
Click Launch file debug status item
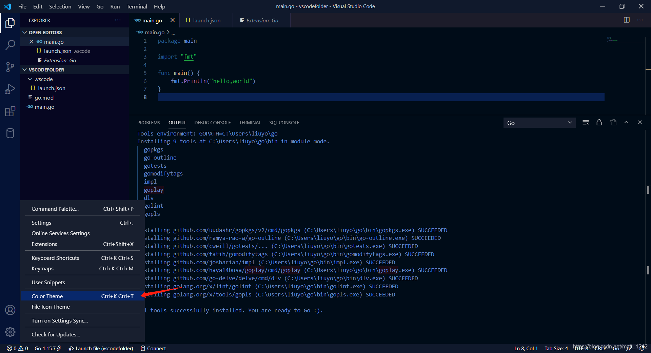(x=101, y=348)
